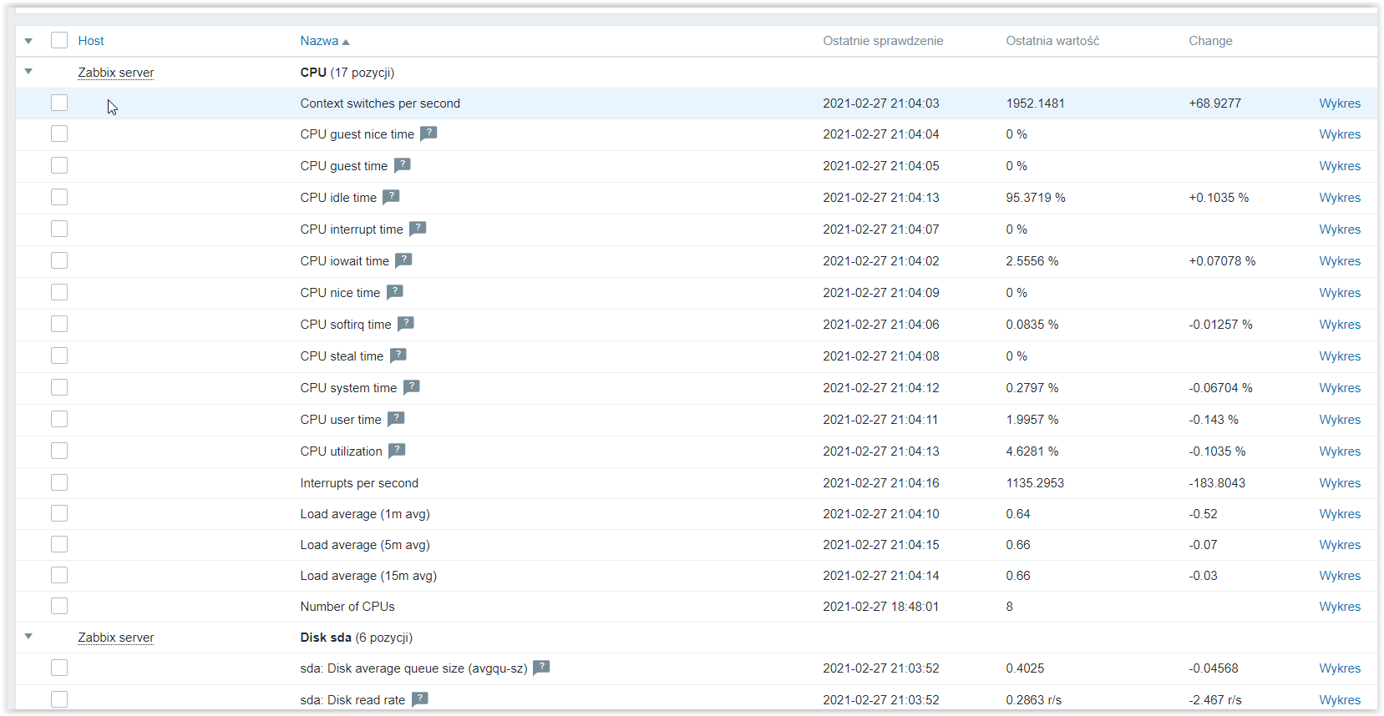Check the Context switches per second row
Screen dimensions: 1384x716
[59, 103]
